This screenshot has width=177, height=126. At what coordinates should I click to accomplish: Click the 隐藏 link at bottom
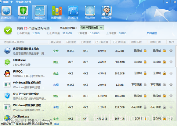click(x=56, y=124)
